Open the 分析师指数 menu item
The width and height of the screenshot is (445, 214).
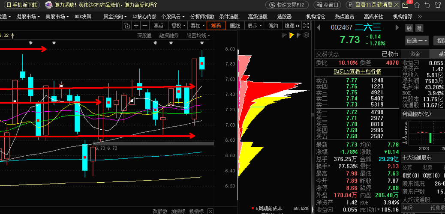(x=202, y=16)
